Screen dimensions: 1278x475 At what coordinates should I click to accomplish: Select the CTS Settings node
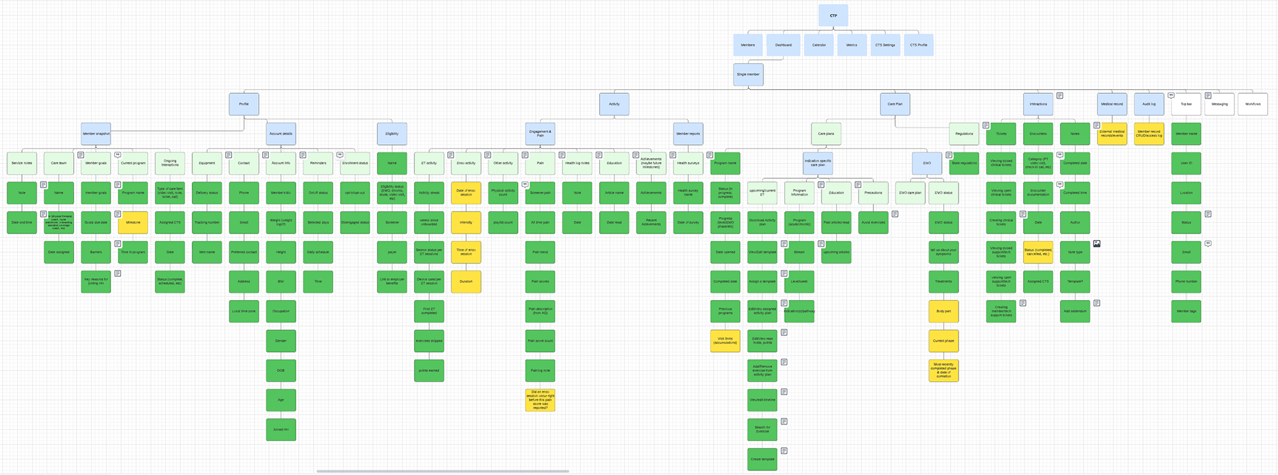(x=885, y=45)
